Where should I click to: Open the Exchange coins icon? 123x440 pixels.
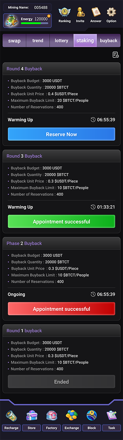coord(72,416)
